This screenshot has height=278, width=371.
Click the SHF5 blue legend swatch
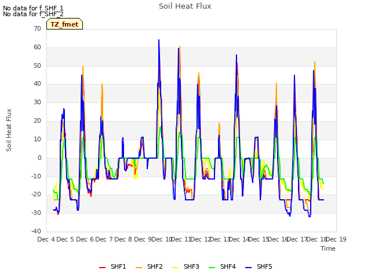249,267
